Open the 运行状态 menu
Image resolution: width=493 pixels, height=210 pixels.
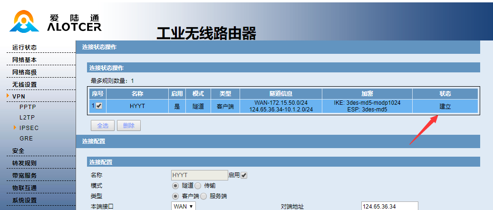25,47
